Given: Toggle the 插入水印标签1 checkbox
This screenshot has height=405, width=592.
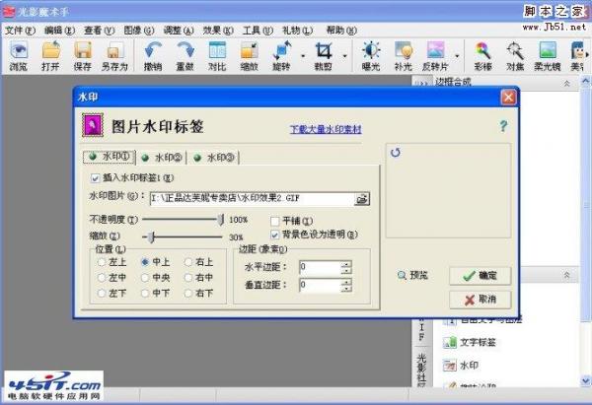Looking at the screenshot, I should tap(95, 178).
